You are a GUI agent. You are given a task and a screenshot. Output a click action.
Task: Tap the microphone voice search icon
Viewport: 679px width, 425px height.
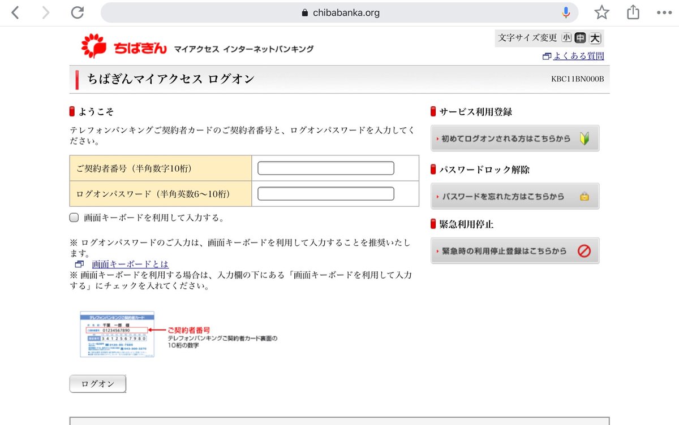565,12
